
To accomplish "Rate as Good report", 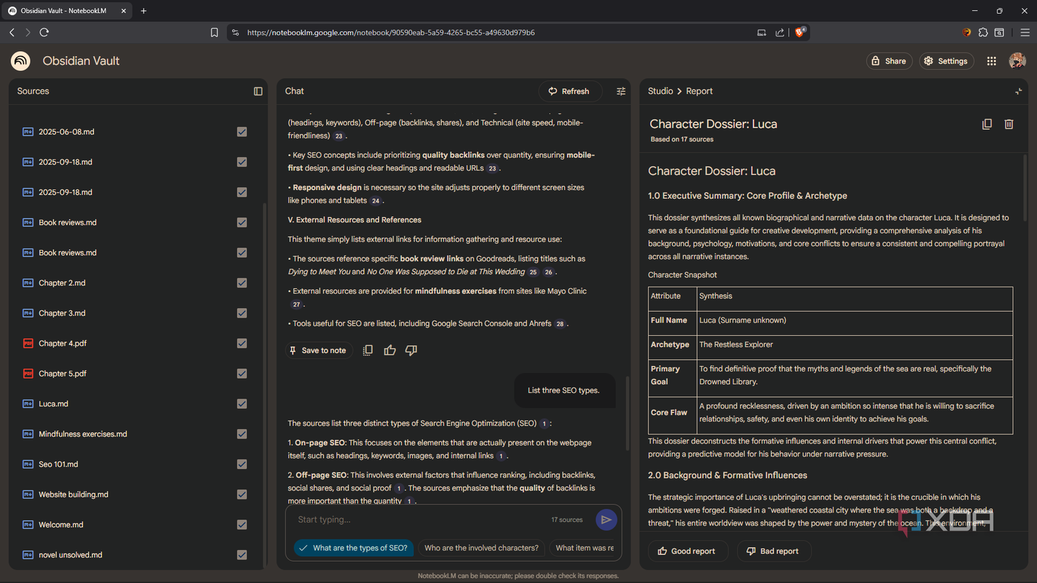I will (x=687, y=551).
